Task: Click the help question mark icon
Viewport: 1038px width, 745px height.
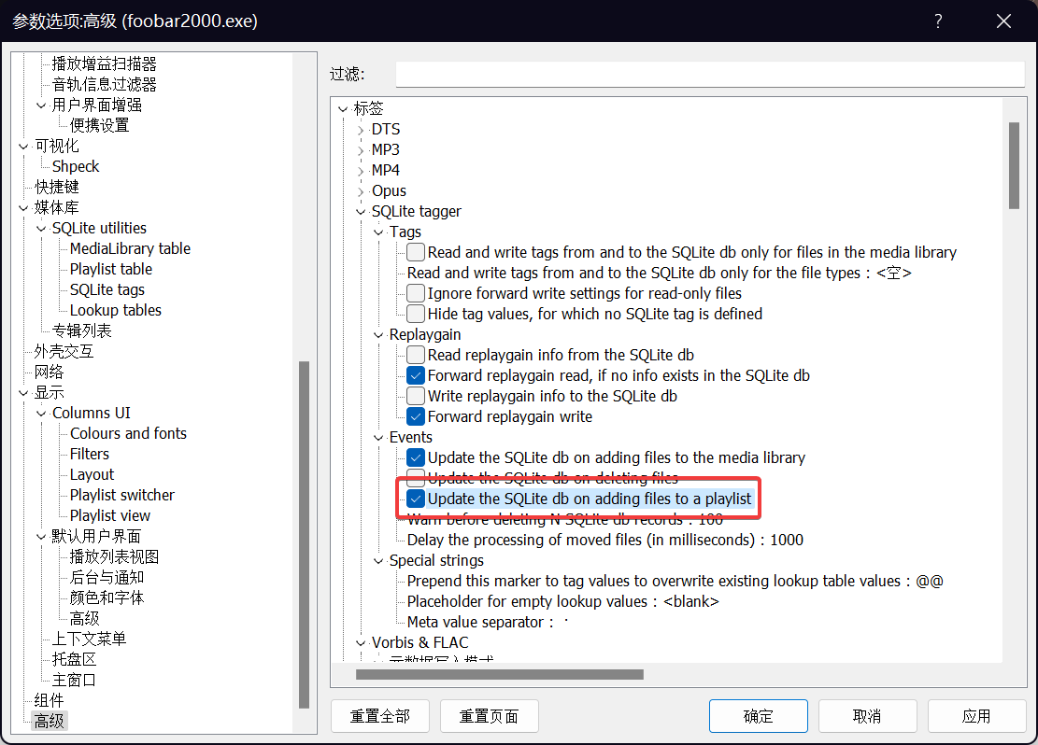Action: [938, 21]
